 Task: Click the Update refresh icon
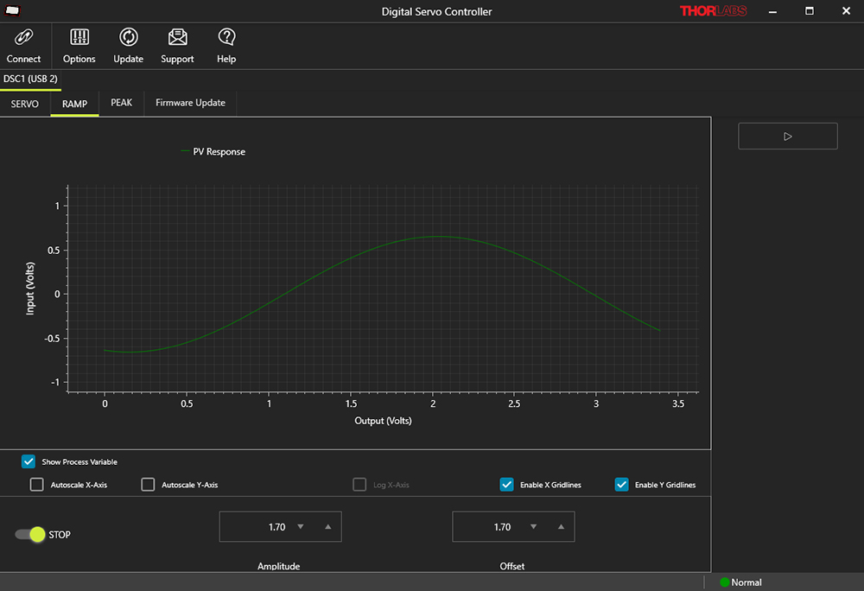(129, 37)
